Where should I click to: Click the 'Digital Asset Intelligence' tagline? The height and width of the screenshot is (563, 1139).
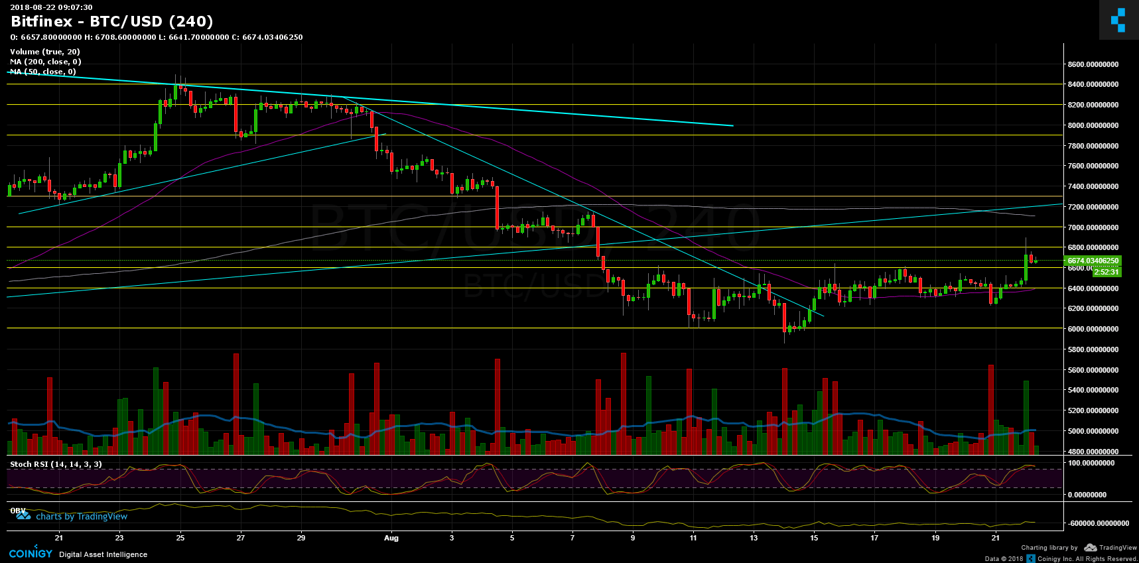pyautogui.click(x=103, y=554)
